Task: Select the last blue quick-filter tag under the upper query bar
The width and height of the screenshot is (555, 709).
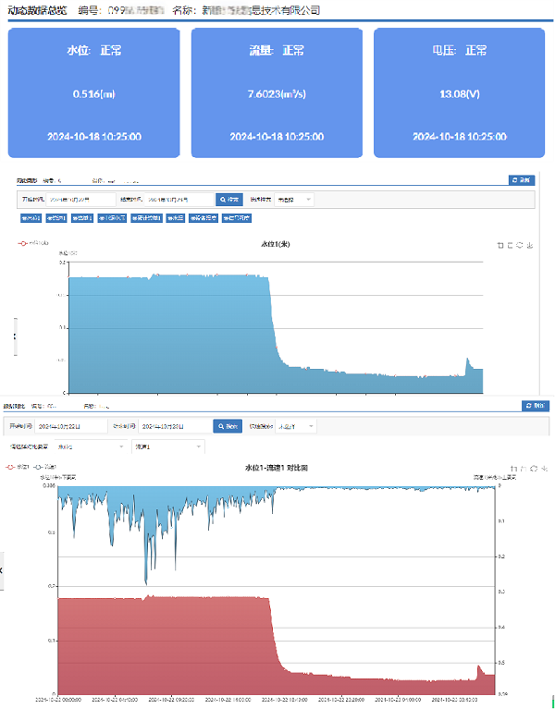Action: coord(237,218)
